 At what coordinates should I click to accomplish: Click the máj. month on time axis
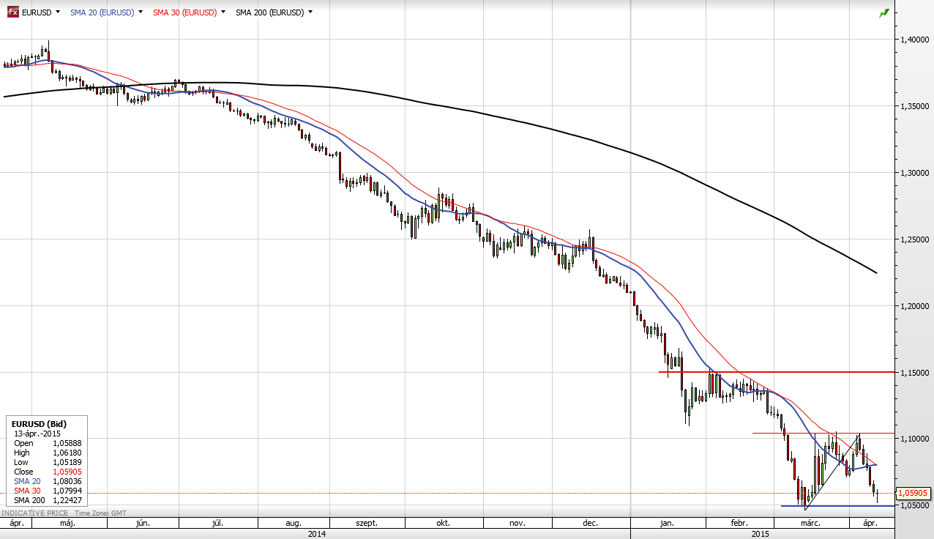[x=67, y=524]
